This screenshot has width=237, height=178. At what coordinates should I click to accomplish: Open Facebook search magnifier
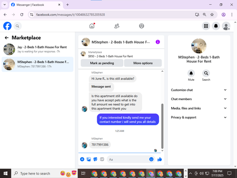point(18,26)
